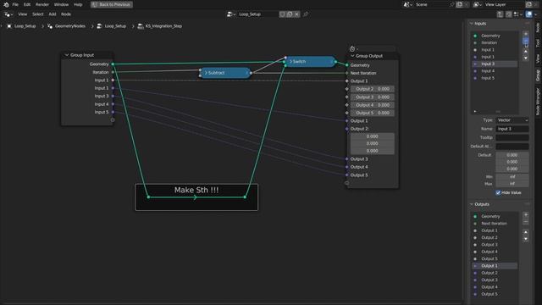Add a new output socket with plus
542x305 pixels.
click(526, 214)
